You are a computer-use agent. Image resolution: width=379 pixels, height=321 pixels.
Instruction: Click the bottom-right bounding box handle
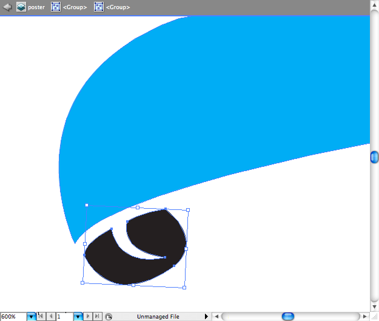184,288
